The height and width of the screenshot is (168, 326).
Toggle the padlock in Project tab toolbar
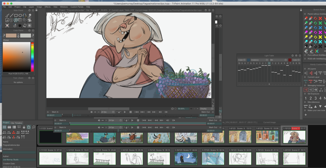coord(24,127)
